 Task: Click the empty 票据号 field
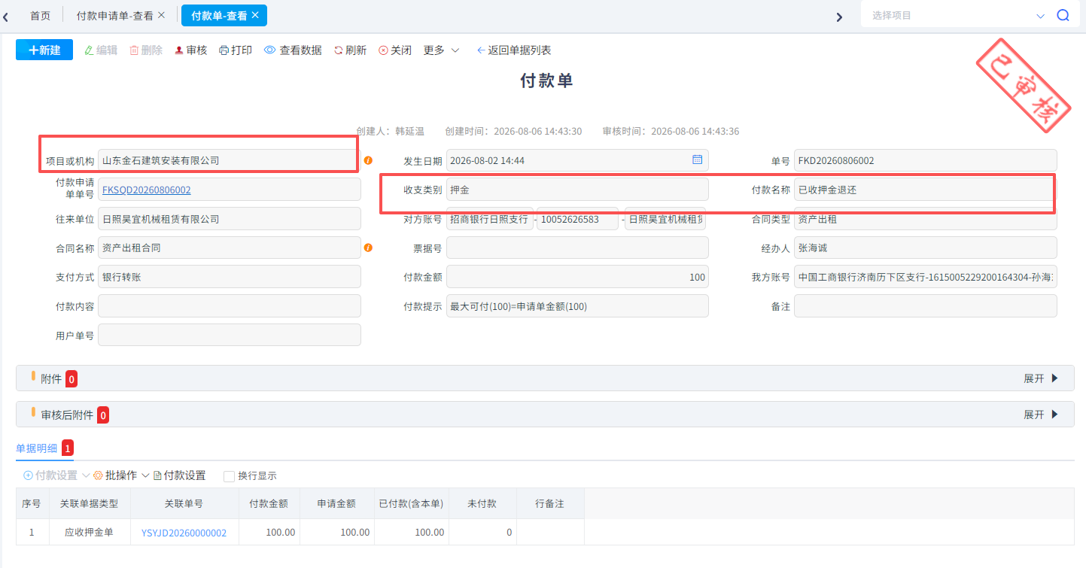point(577,248)
